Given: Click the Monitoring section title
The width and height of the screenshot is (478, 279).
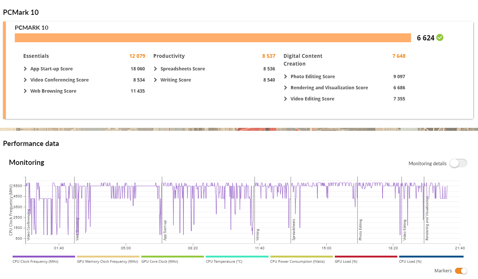Looking at the screenshot, I should point(27,162).
